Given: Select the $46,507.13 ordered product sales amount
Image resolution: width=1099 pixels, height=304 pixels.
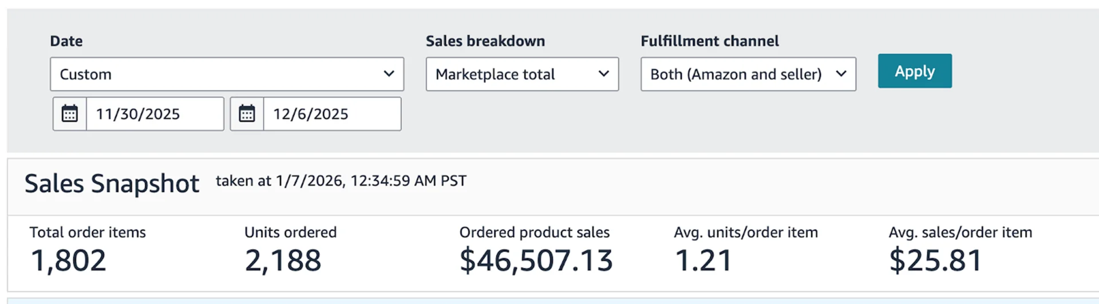Looking at the screenshot, I should [536, 260].
